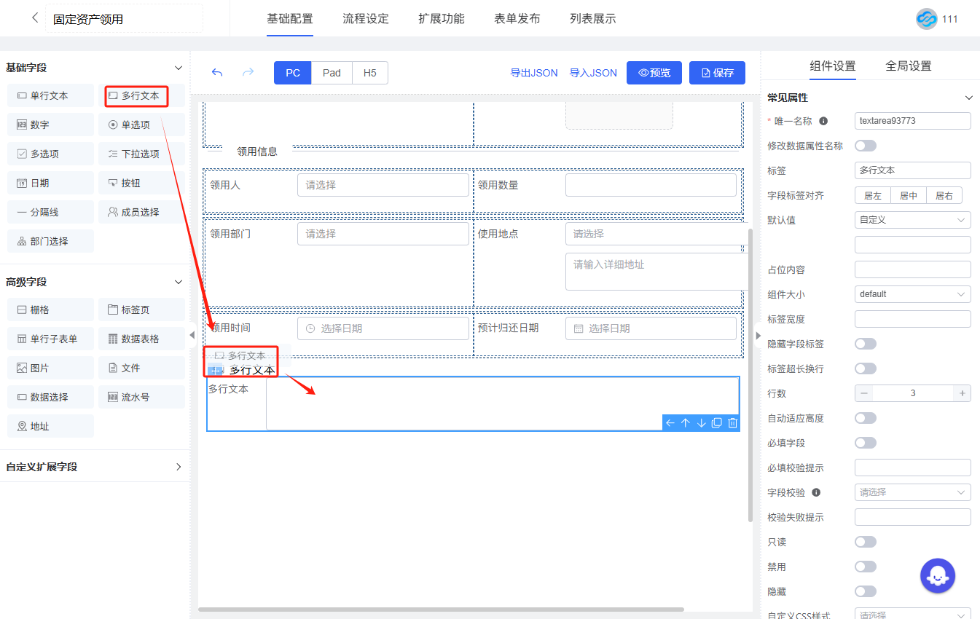Image resolution: width=980 pixels, height=619 pixels.
Task: Open the chat assistant floating icon
Action: click(x=937, y=575)
